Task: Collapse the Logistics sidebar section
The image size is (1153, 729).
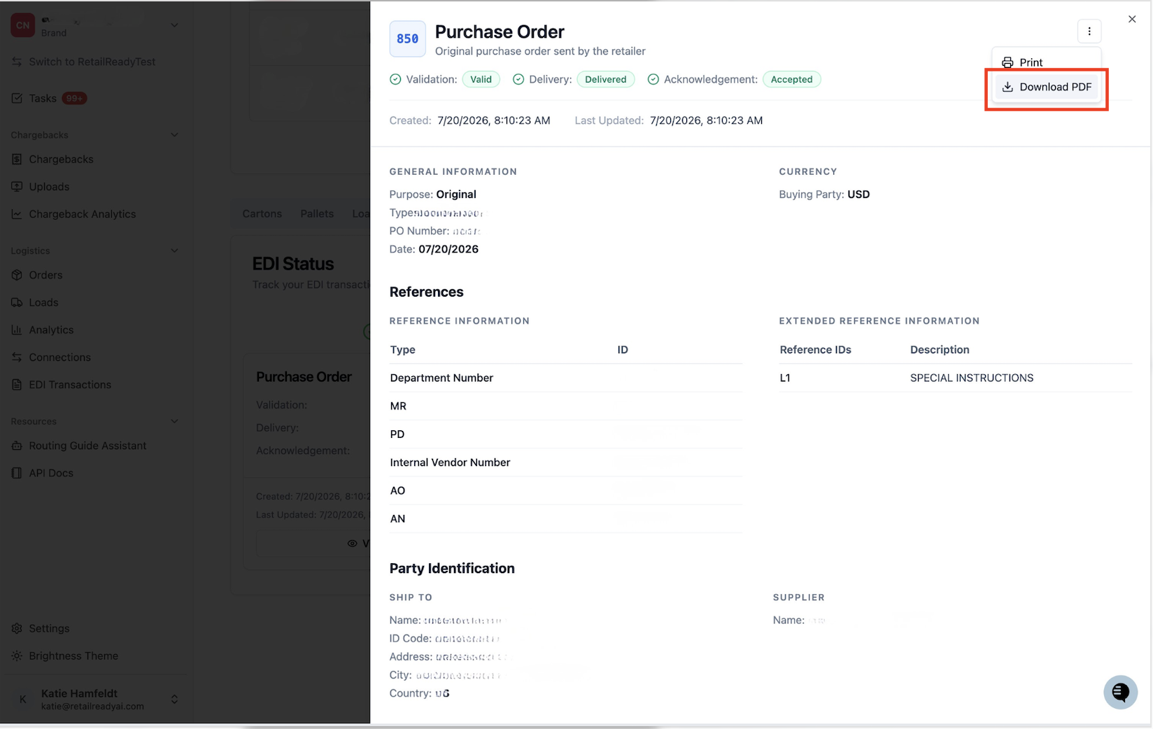Action: click(x=174, y=250)
